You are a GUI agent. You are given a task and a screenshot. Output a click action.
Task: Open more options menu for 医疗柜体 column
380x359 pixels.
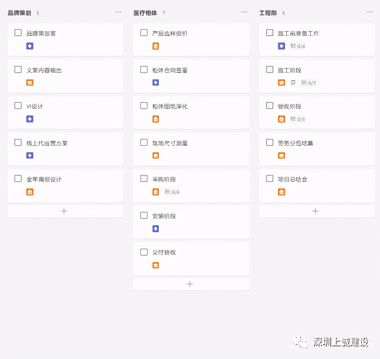[244, 12]
